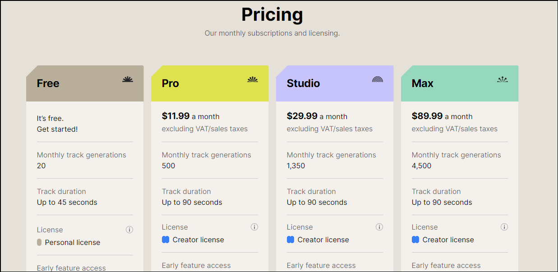Select the Studio plan header
This screenshot has width=558, height=272.
click(303, 83)
